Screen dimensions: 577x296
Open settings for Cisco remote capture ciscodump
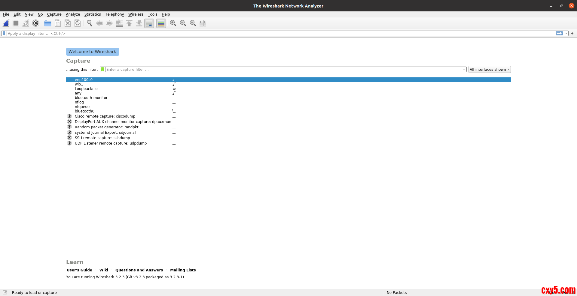(69, 116)
